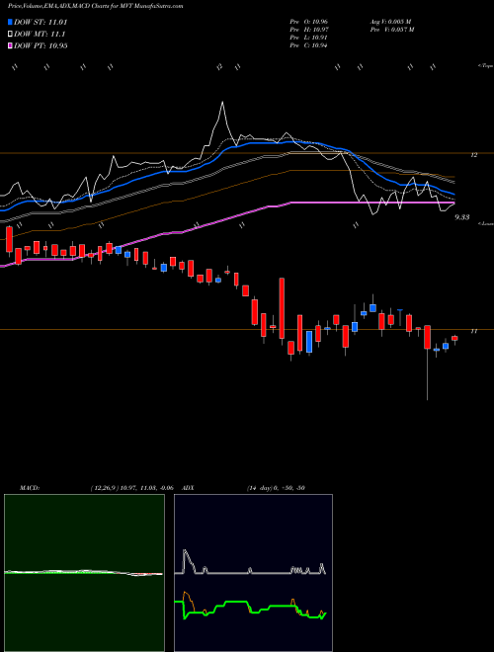Click the 'Pre H: 10.97' value
Viewport: 494px width, 652px height.
[309, 30]
